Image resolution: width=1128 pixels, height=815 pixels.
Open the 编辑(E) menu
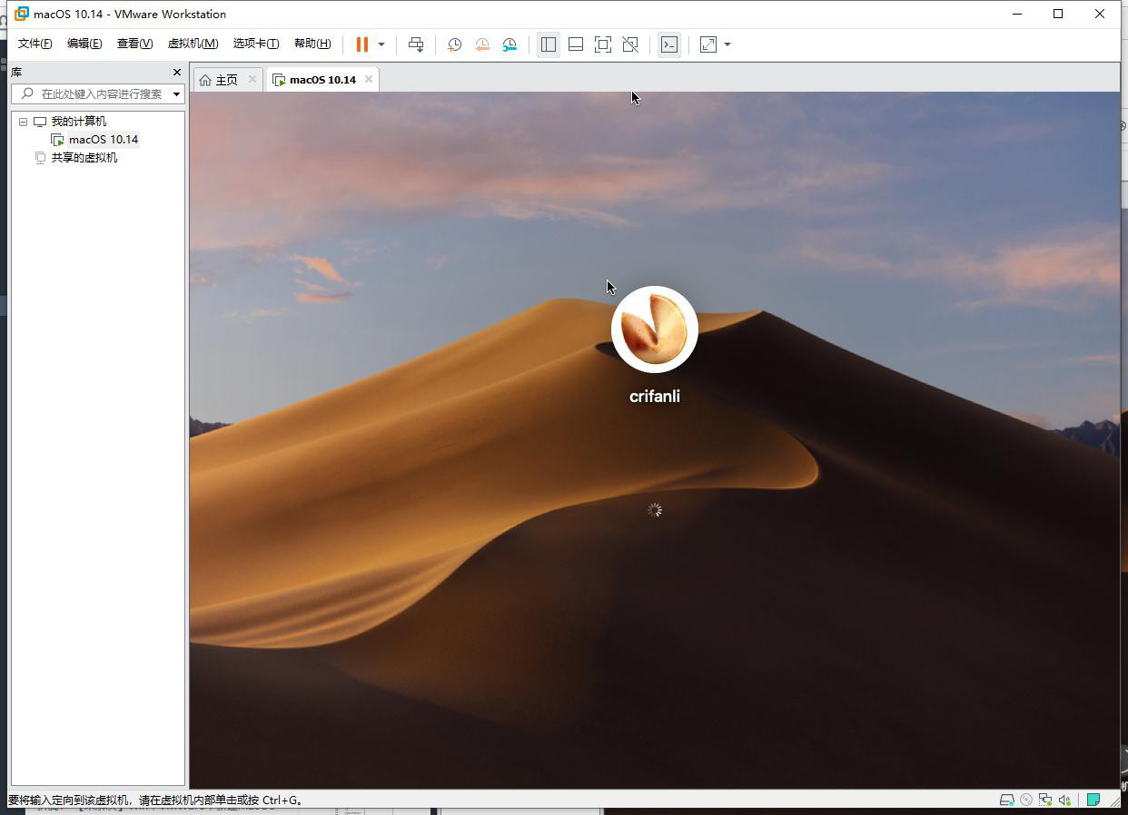tap(84, 44)
